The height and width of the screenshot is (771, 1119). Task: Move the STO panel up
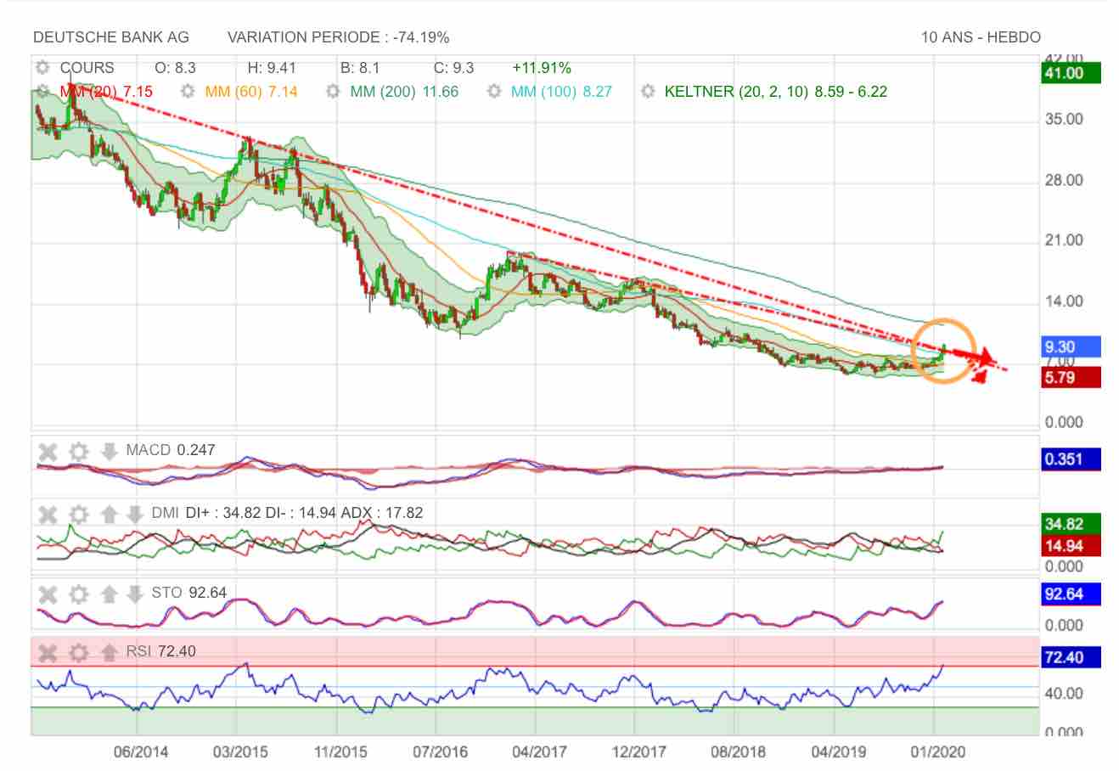[109, 594]
